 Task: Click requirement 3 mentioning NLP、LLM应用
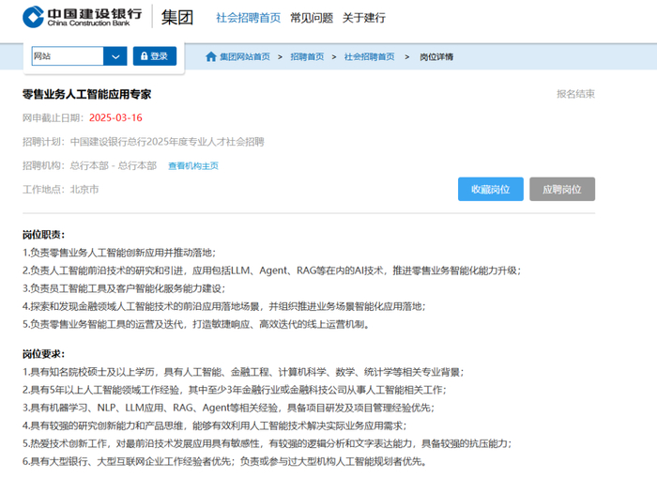[x=228, y=409]
